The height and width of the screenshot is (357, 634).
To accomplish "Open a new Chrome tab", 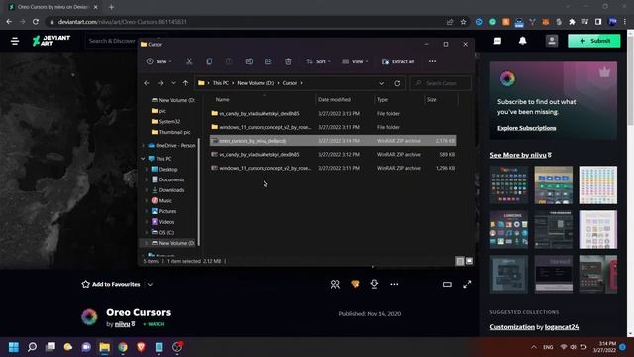I will 111,7.
